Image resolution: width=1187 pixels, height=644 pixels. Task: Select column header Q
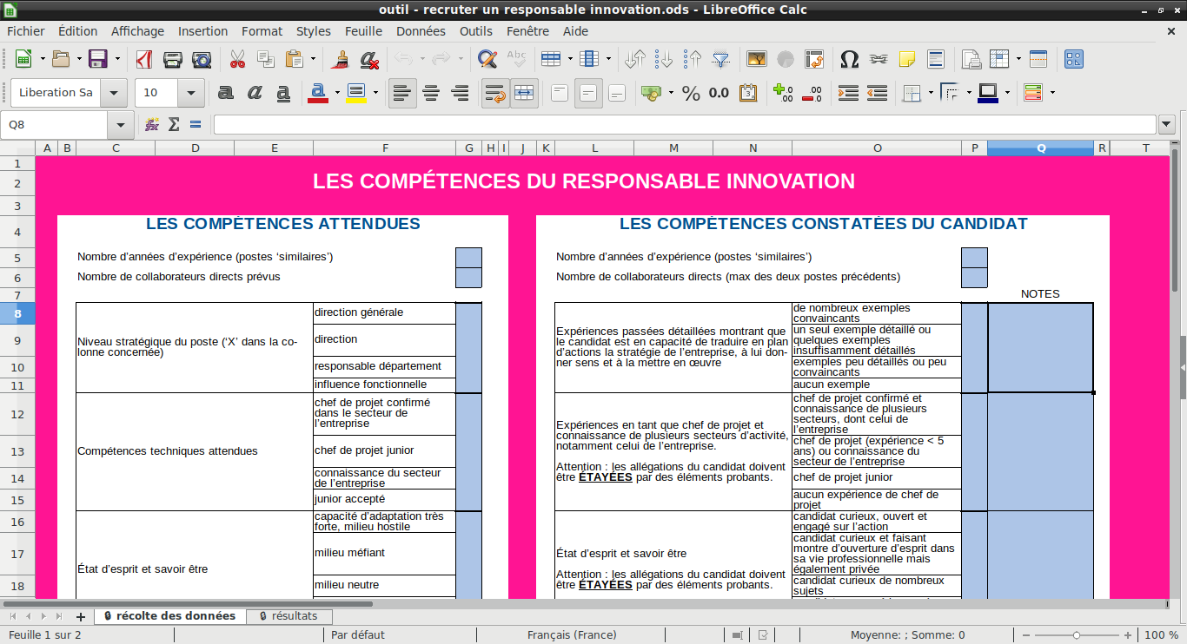point(1040,148)
